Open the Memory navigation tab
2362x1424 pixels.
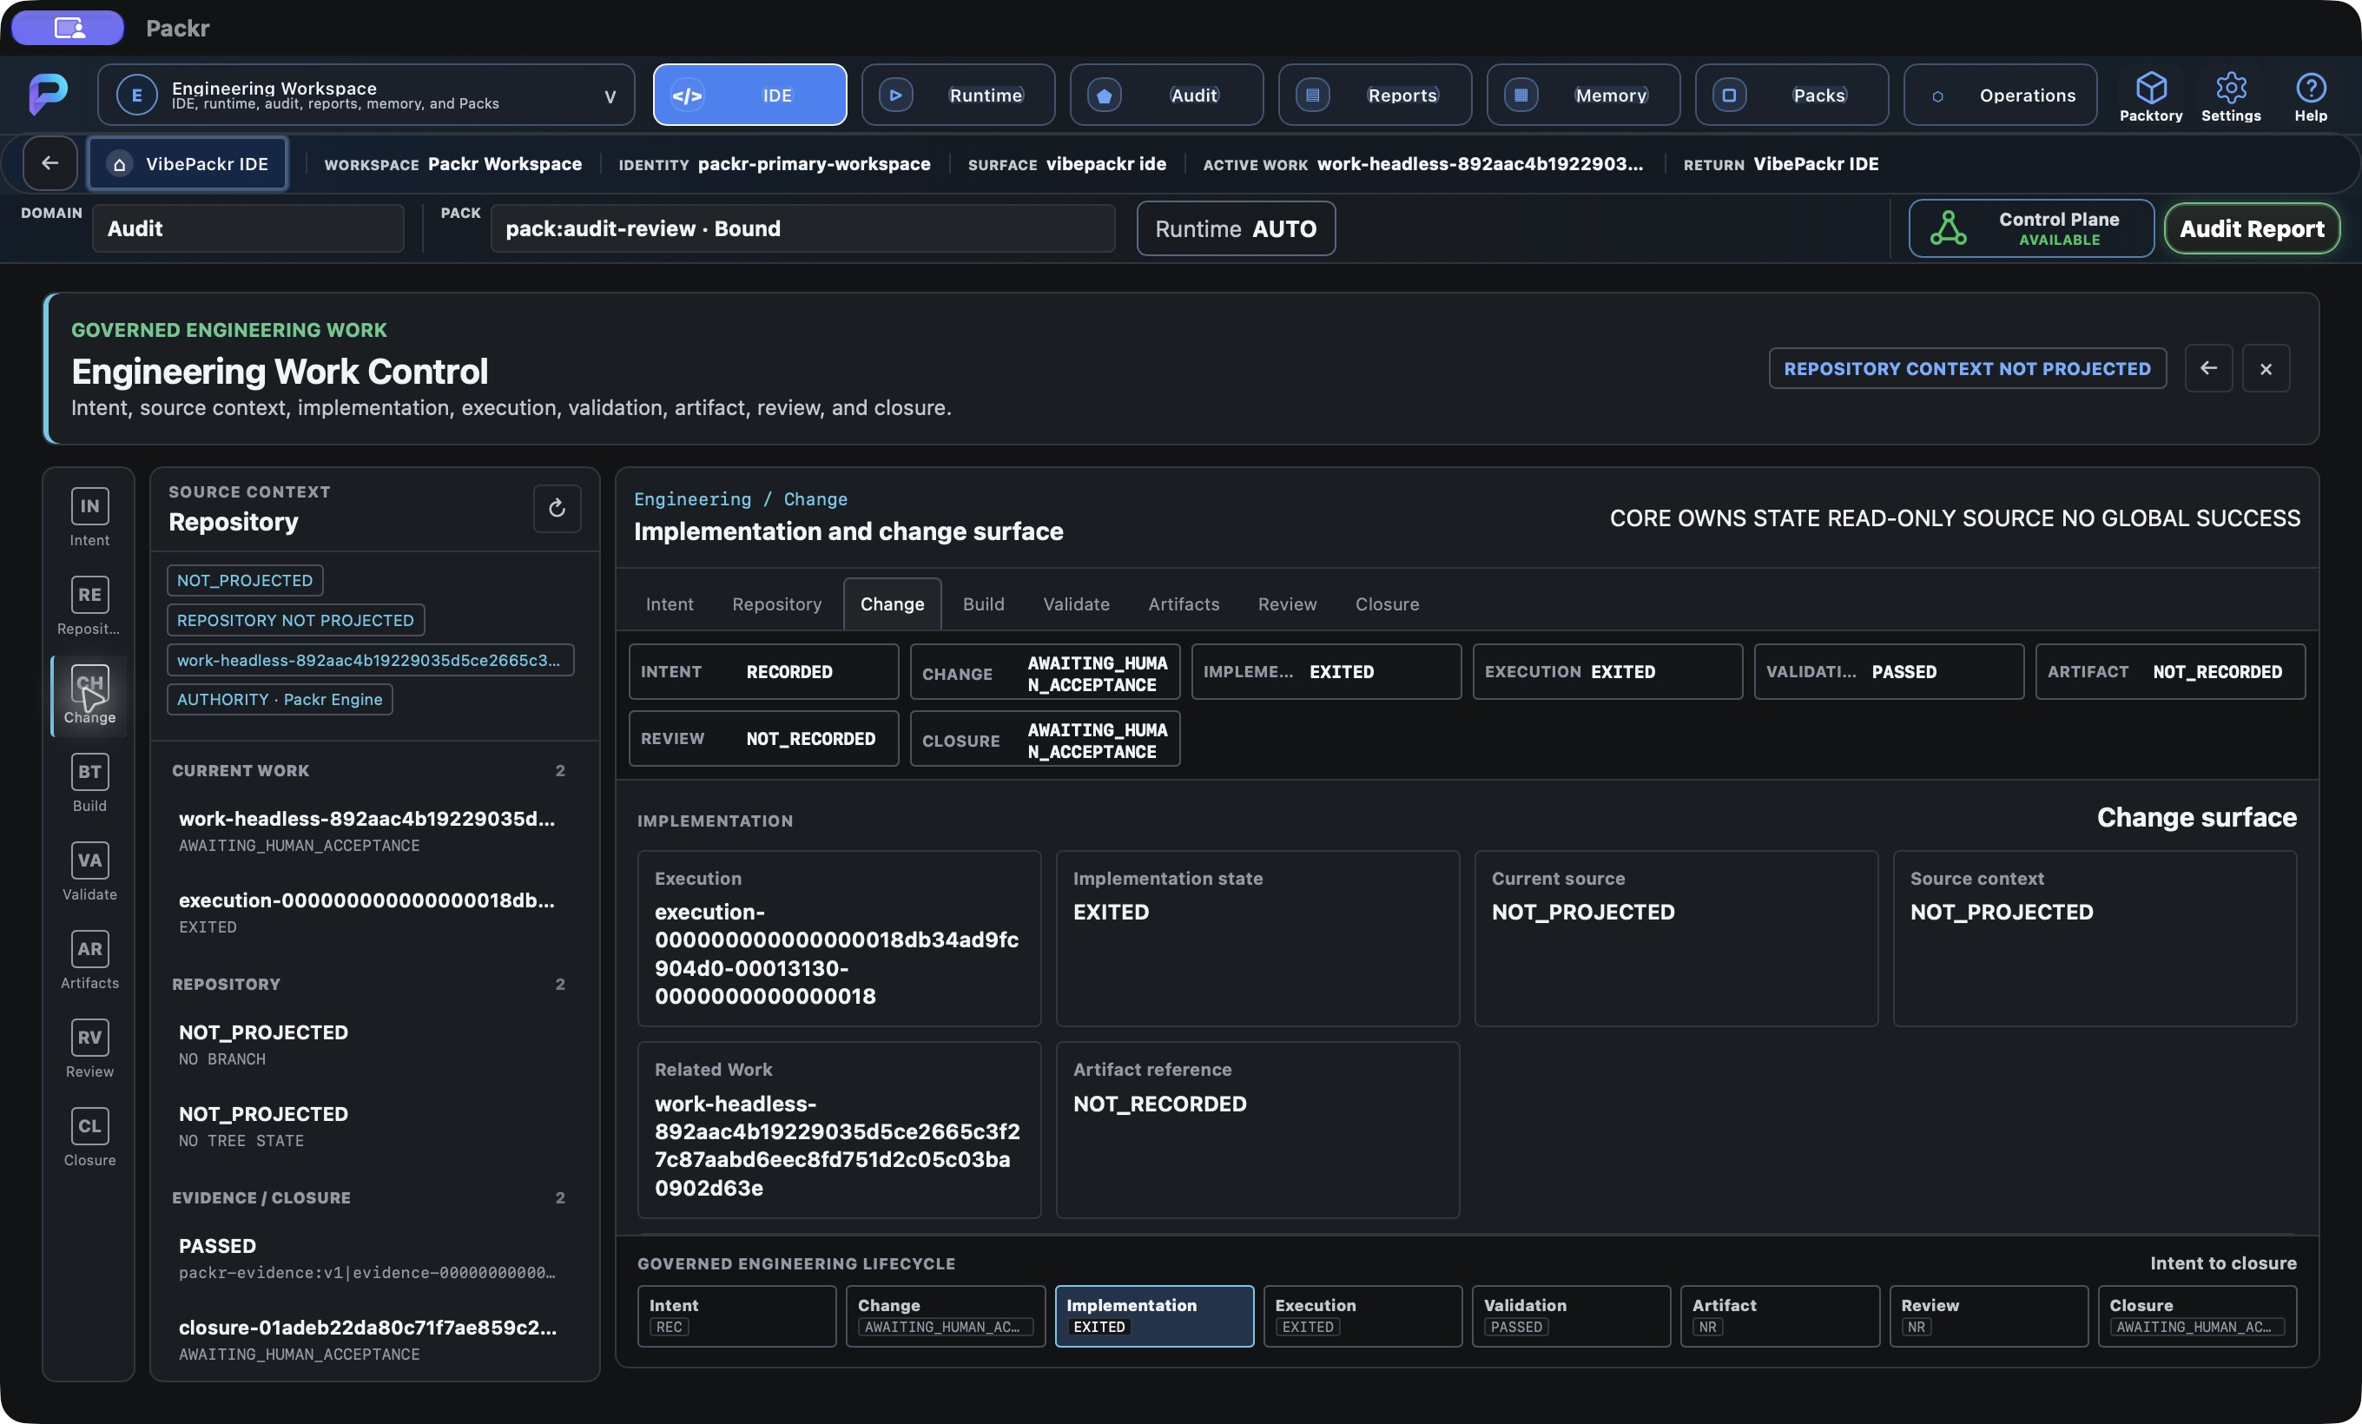click(1584, 95)
